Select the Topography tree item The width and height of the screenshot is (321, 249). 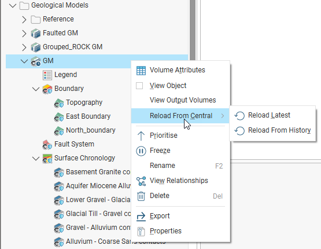pyautogui.click(x=84, y=102)
